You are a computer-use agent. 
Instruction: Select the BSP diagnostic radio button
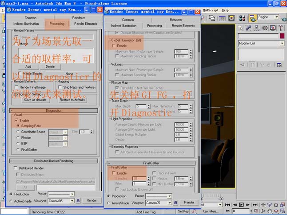click(18, 143)
